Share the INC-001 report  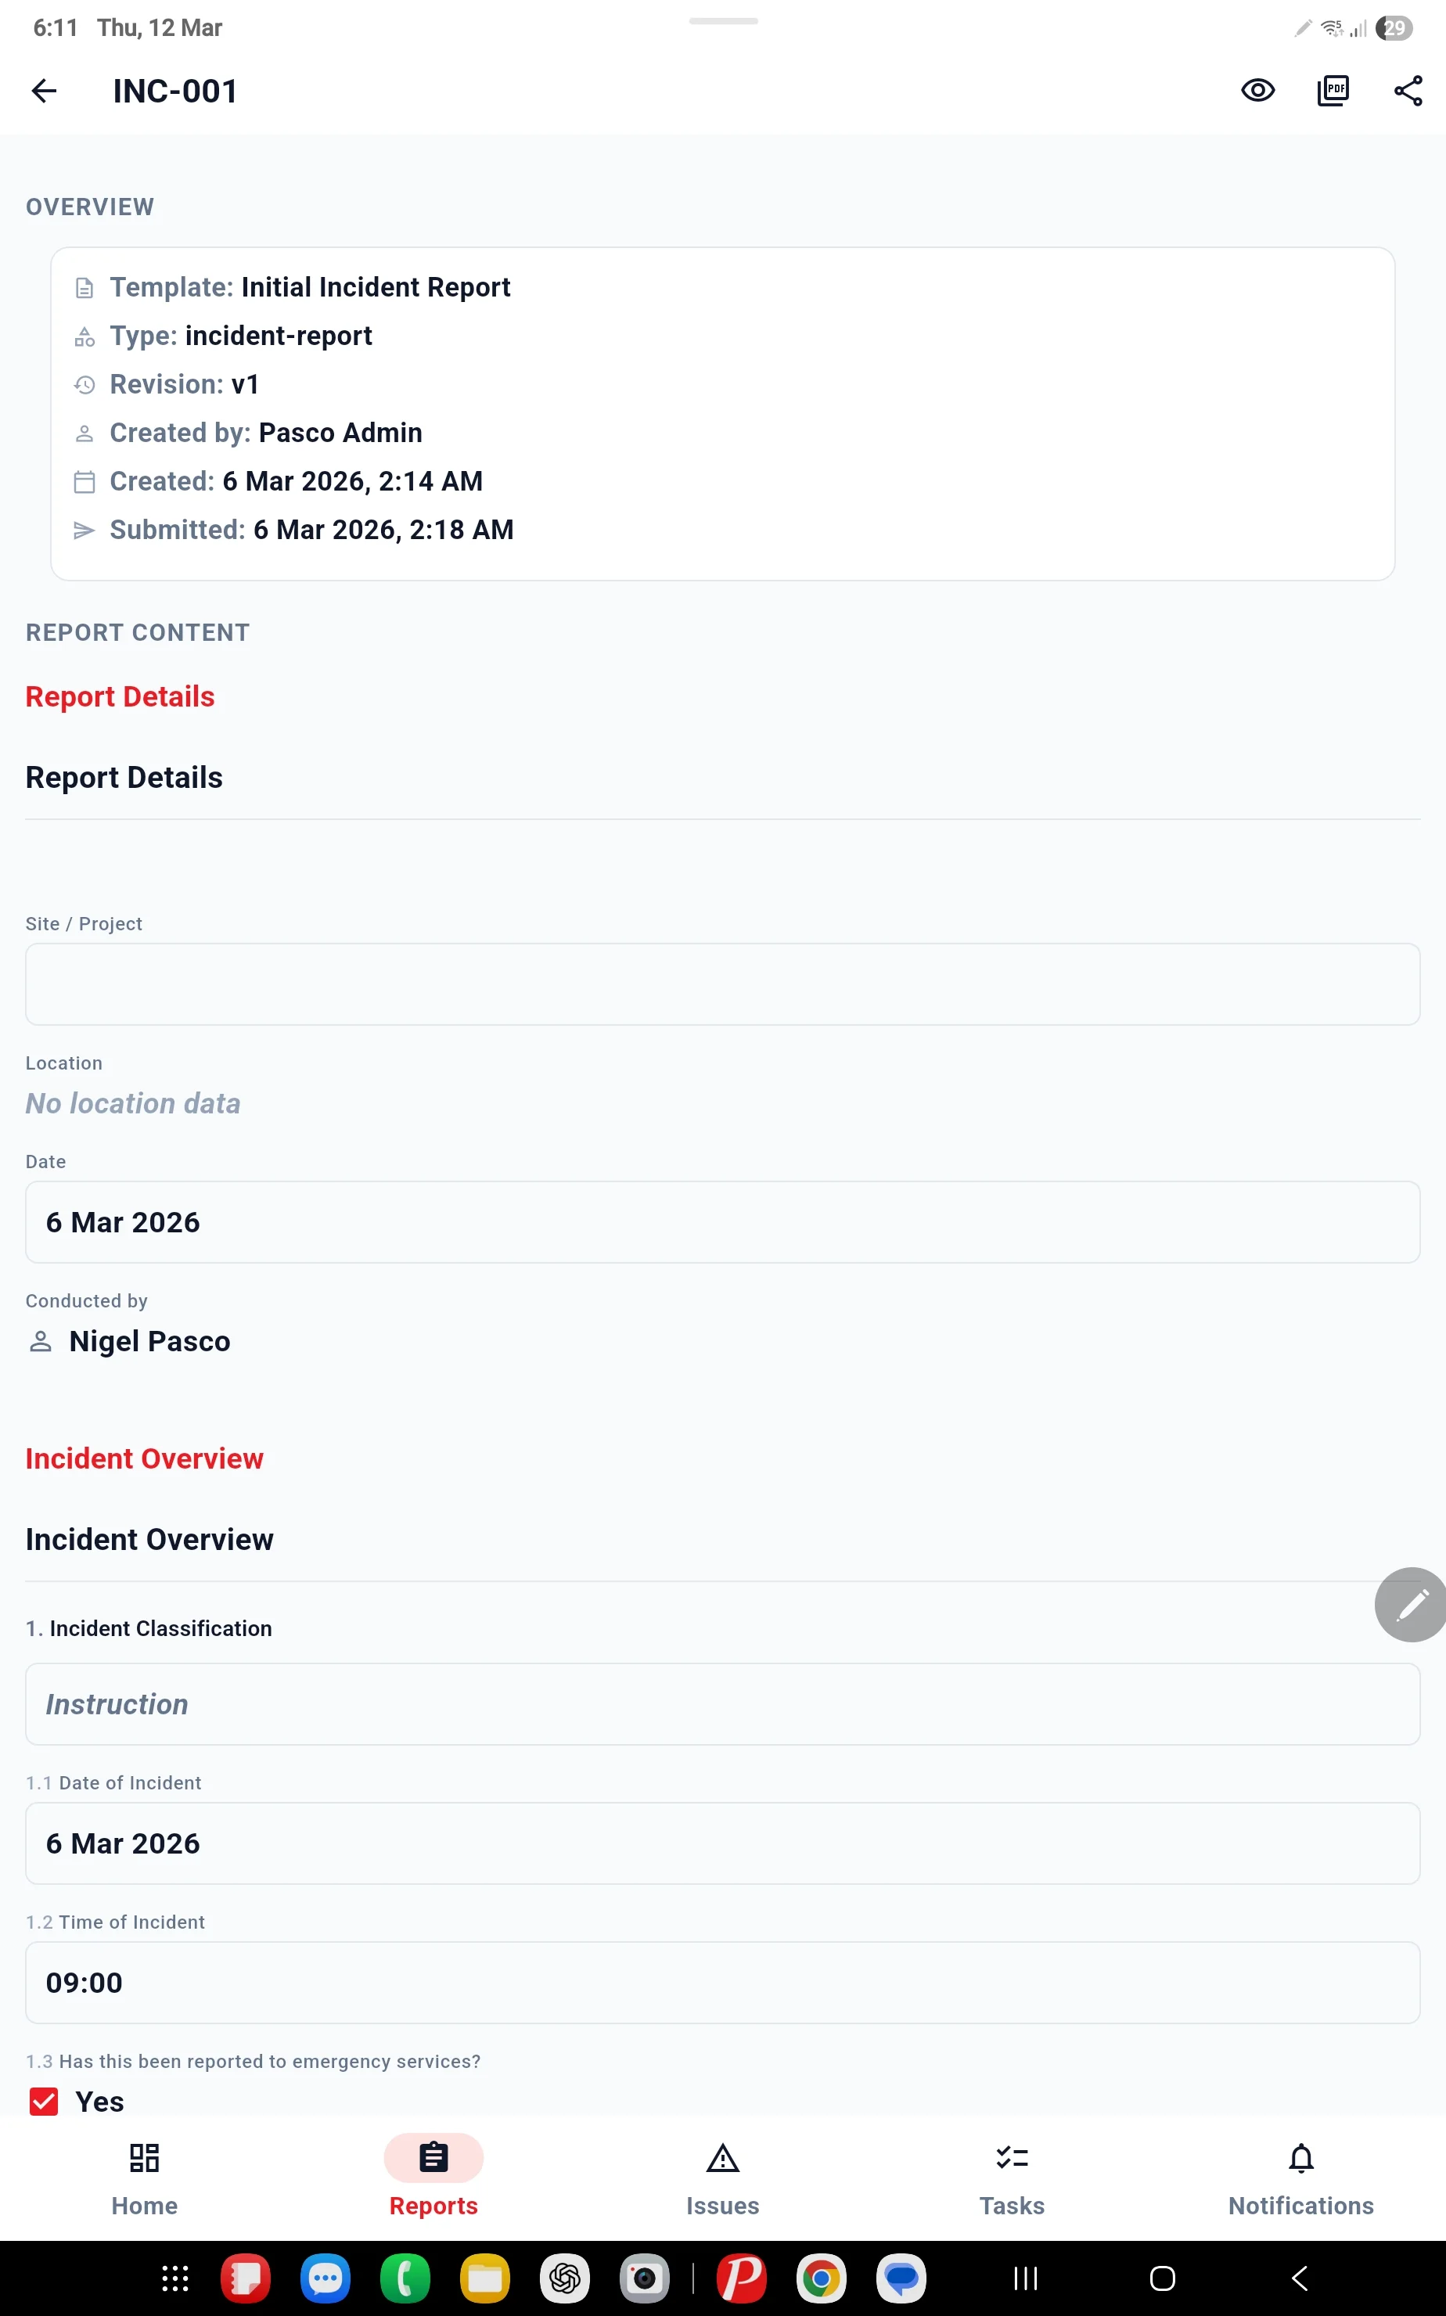(x=1407, y=90)
